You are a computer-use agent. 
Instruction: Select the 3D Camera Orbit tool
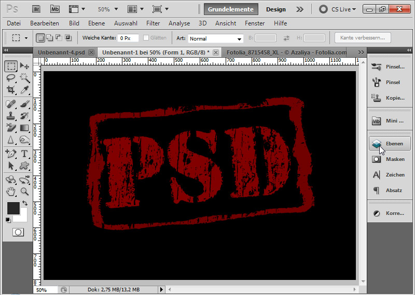click(x=24, y=180)
